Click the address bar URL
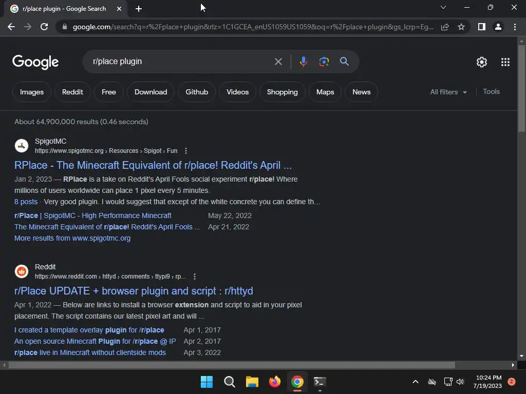Image resolution: width=526 pixels, height=394 pixels. point(253,27)
